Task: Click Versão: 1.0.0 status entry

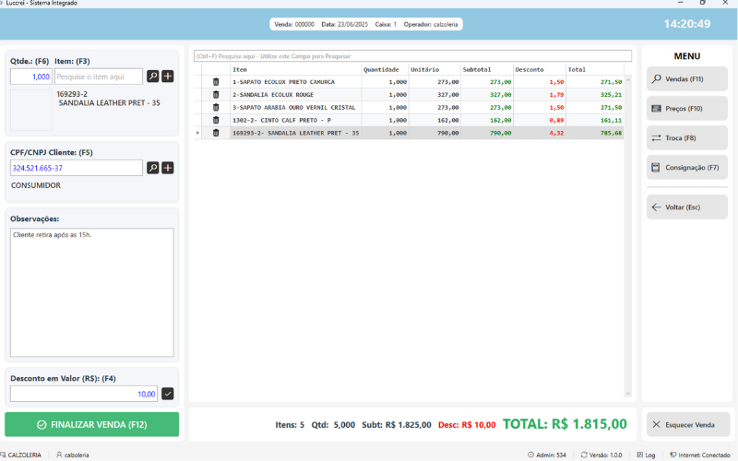Action: point(601,455)
